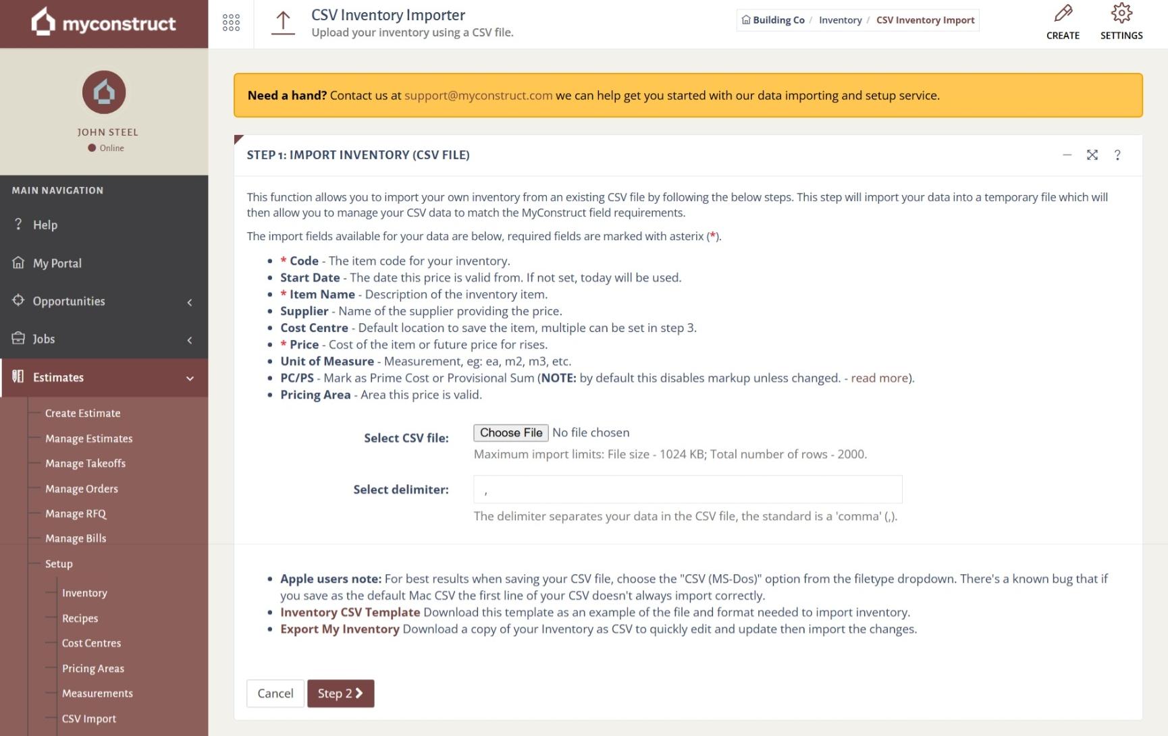
Task: Click the Step 2 button
Action: click(340, 693)
